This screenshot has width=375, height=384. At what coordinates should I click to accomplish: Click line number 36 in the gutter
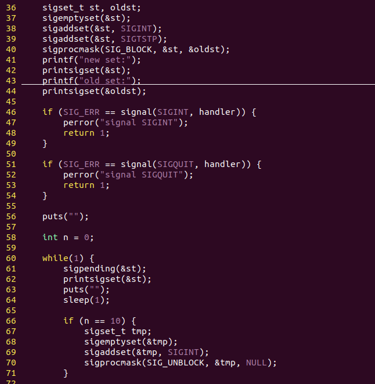[12, 8]
